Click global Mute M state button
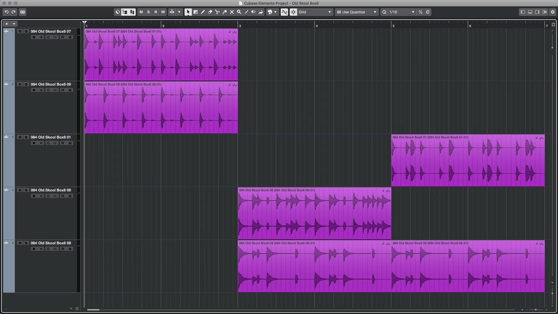 click(141, 12)
